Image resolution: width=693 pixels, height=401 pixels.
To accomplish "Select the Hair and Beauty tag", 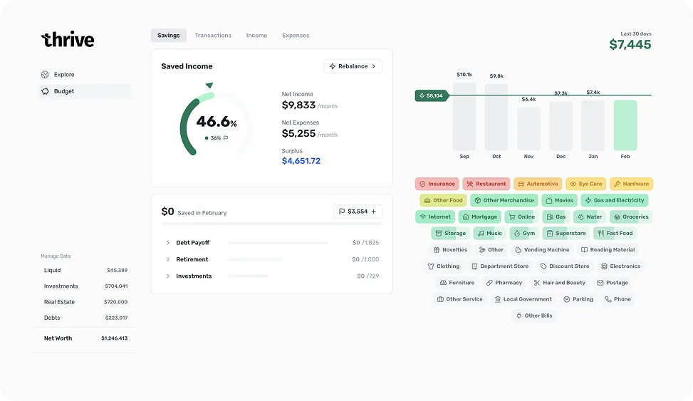I will click(x=560, y=283).
